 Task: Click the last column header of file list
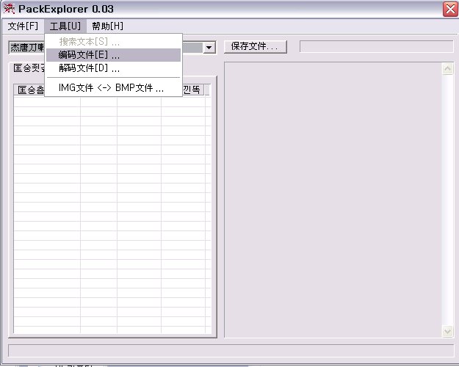192,90
